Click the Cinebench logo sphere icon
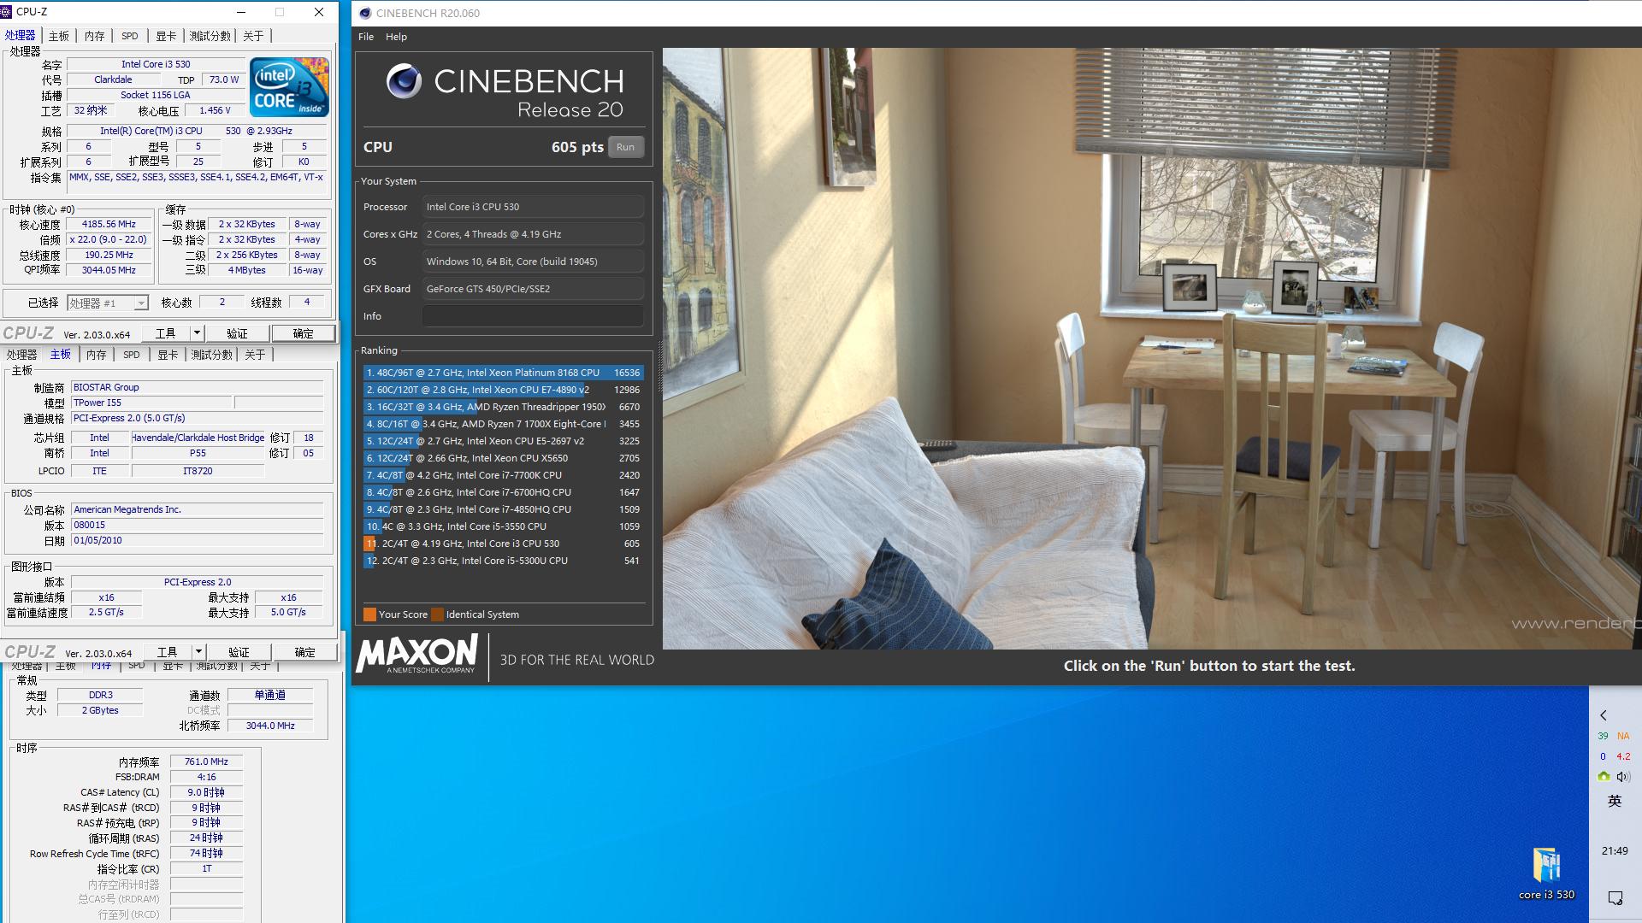 tap(404, 81)
